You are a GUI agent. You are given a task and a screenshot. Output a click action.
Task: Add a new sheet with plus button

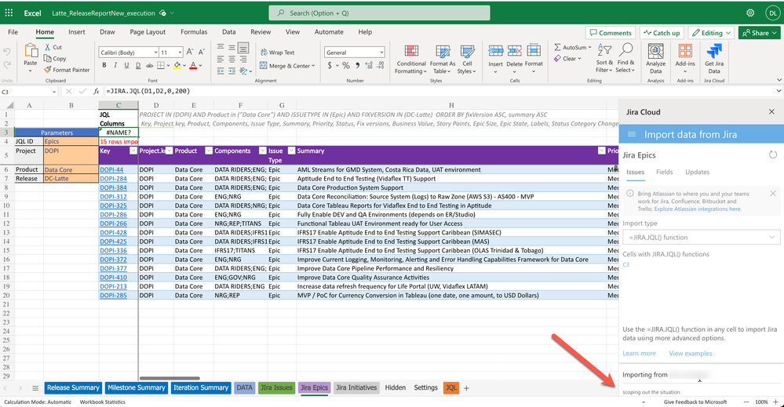(x=466, y=388)
